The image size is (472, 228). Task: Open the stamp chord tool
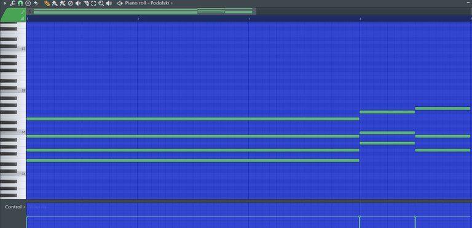click(x=28, y=3)
